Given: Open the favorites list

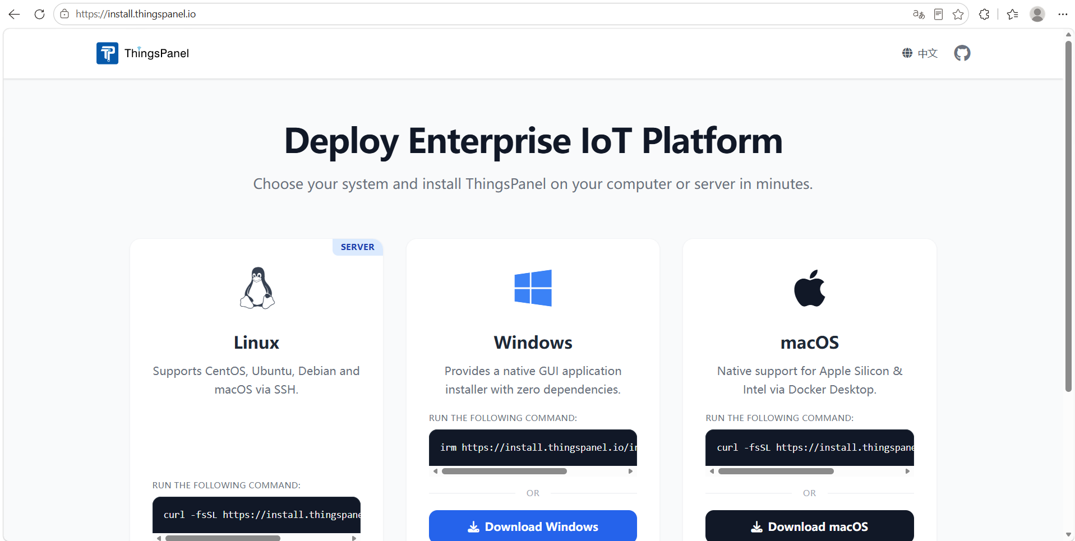Looking at the screenshot, I should tap(1012, 14).
